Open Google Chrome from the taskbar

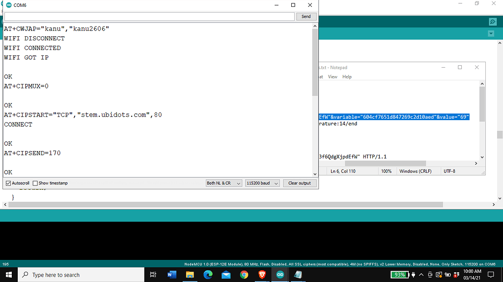(x=244, y=275)
